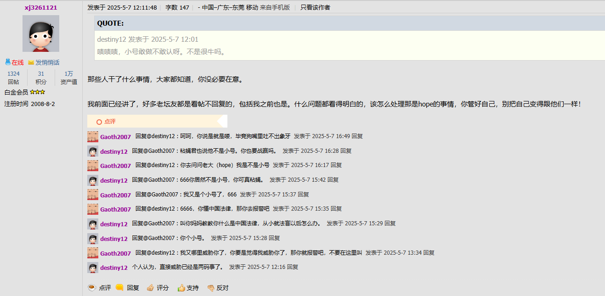This screenshot has height=296, width=605.
Task: Open the xj3261121 username link
Action: 41,8
